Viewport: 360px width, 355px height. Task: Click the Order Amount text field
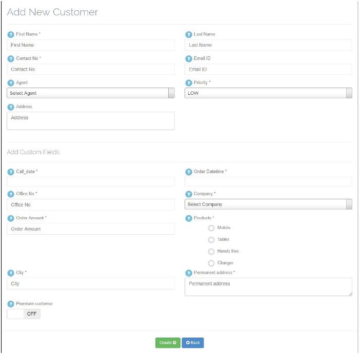[90, 229]
